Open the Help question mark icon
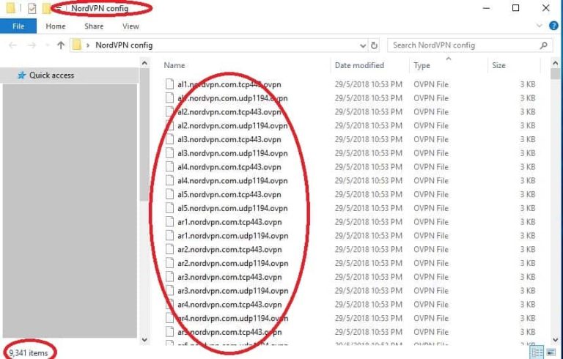 555,26
